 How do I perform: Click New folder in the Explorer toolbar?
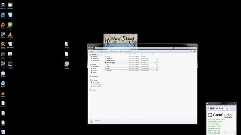coord(128,51)
